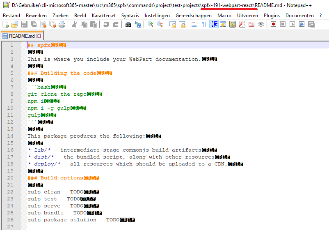This screenshot has width=329, height=230.
Task: Close the current document via the toolbar Close icon
Action: [x=43, y=24]
